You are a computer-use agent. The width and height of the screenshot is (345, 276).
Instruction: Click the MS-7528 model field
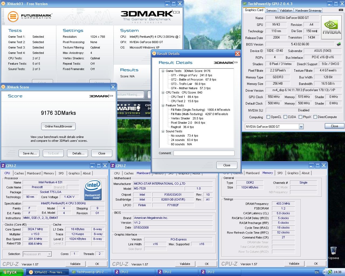(x=158, y=189)
